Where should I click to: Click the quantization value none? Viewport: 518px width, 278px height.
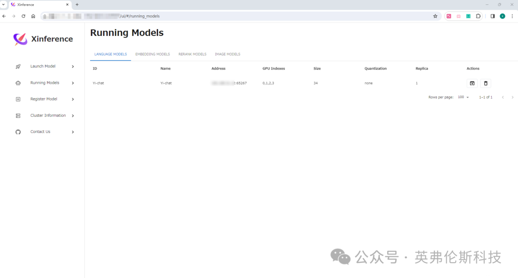(368, 83)
